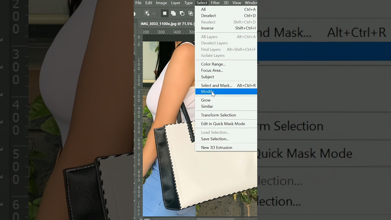Choose Transform Selection menu entry
The height and width of the screenshot is (220, 391).
point(226,115)
